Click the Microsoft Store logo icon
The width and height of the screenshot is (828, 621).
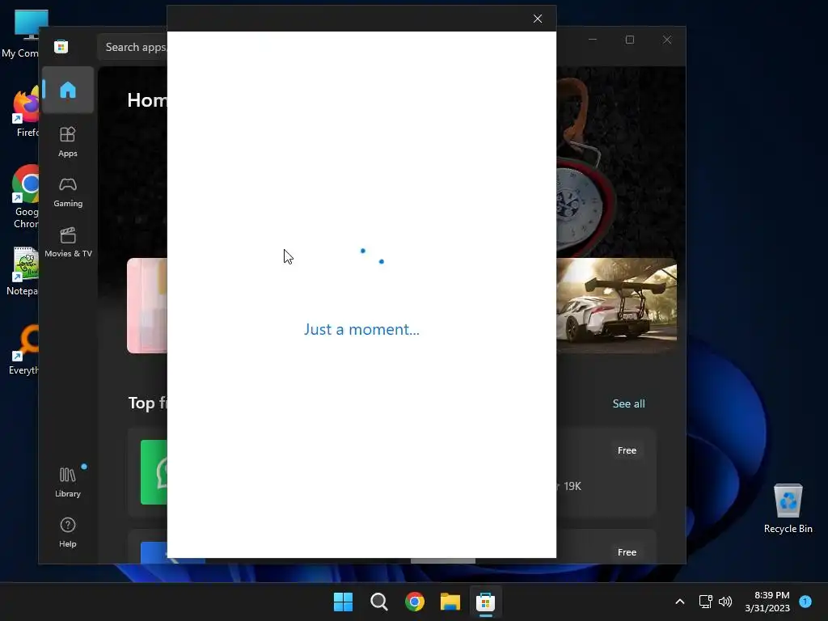click(61, 47)
